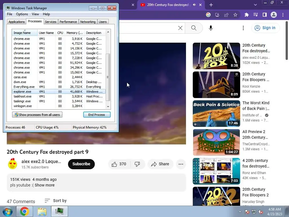The height and width of the screenshot is (217, 289).
Task: Dislike the video with thumbs-down icon
Action: click(137, 164)
